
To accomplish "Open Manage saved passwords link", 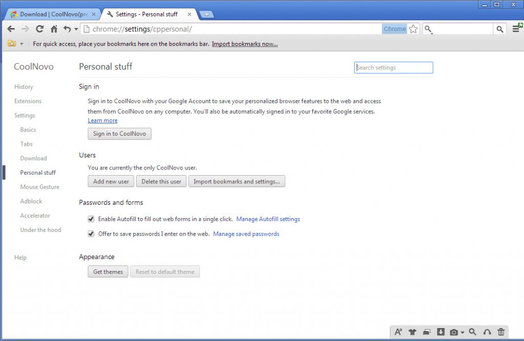I will pyautogui.click(x=246, y=233).
